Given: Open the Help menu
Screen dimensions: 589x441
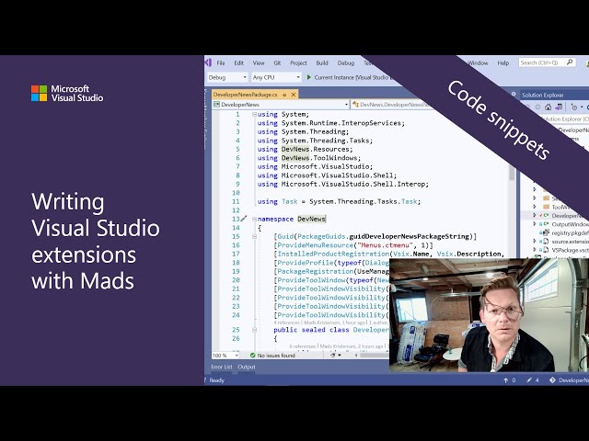Looking at the screenshot, I should (503, 63).
